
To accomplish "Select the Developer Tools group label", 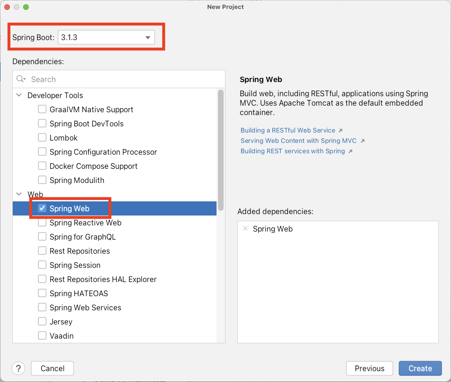I will tap(55, 95).
